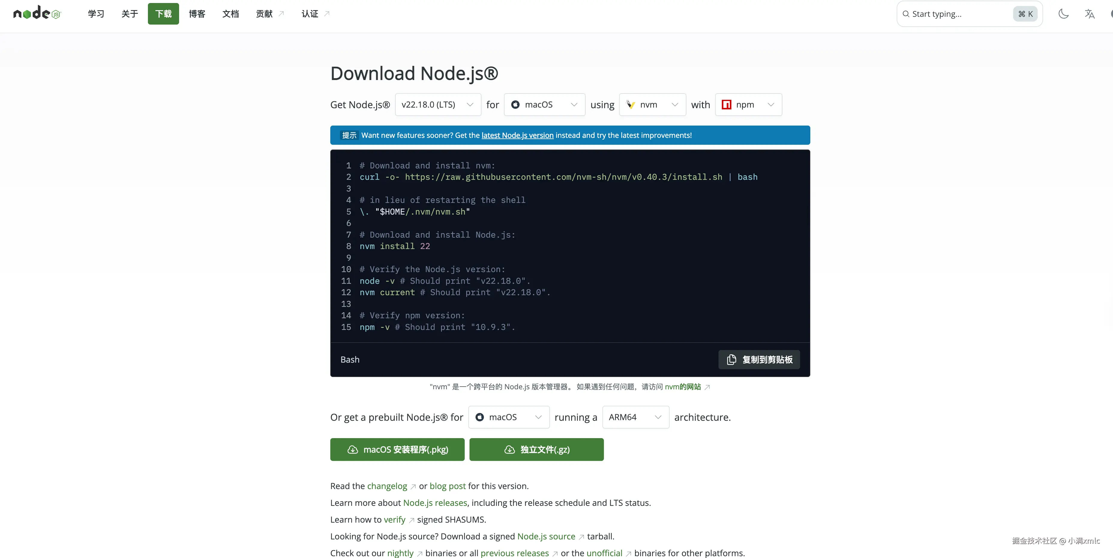Click the nvm logo in the selector
Viewport: 1113px width, 558px height.
[631, 104]
